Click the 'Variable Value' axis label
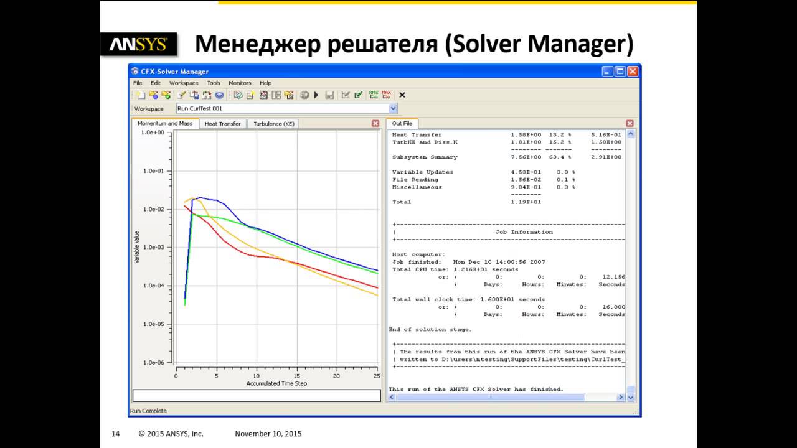The width and height of the screenshot is (797, 448). [x=137, y=247]
